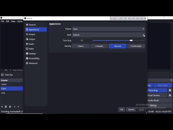
Task: Switch density to Comfortable
Action: coord(136,46)
